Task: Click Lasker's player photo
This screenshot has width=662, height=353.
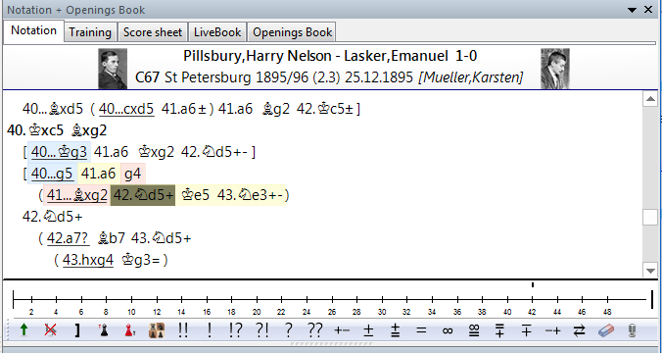Action: pyautogui.click(x=555, y=69)
